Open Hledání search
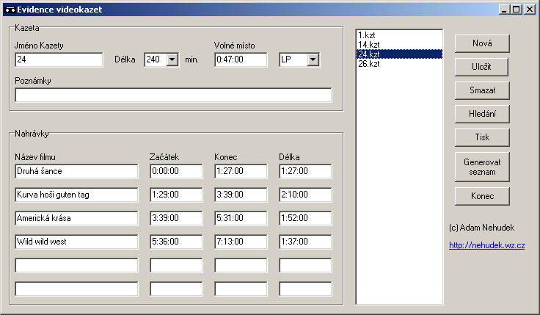This screenshot has width=540, height=315. click(x=482, y=114)
